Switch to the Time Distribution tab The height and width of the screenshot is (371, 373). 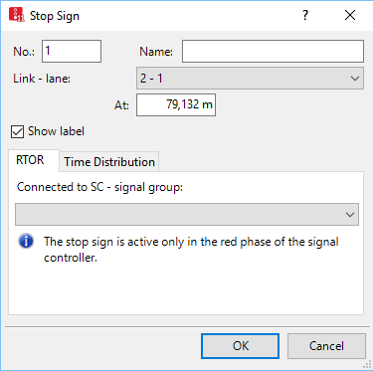click(109, 162)
